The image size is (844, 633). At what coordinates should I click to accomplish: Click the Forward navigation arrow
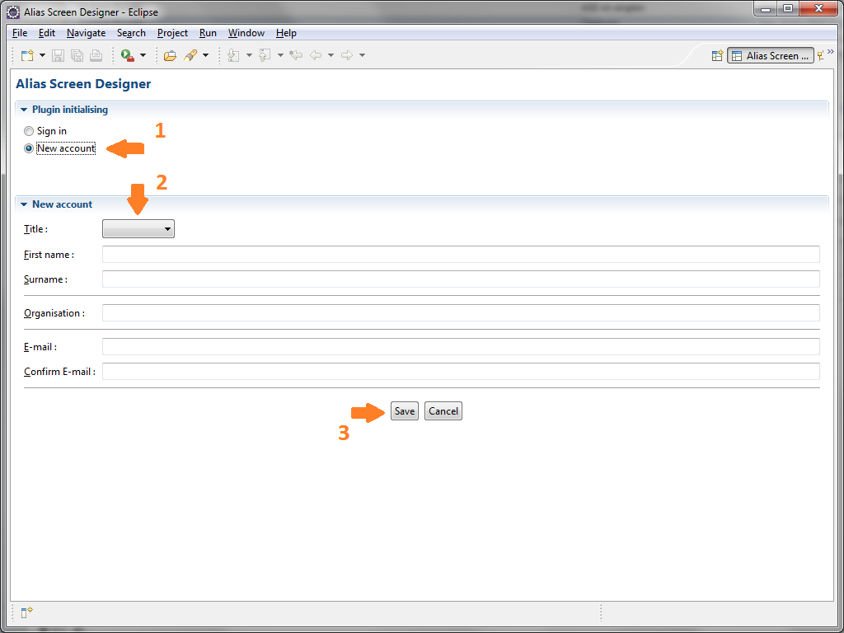point(347,55)
